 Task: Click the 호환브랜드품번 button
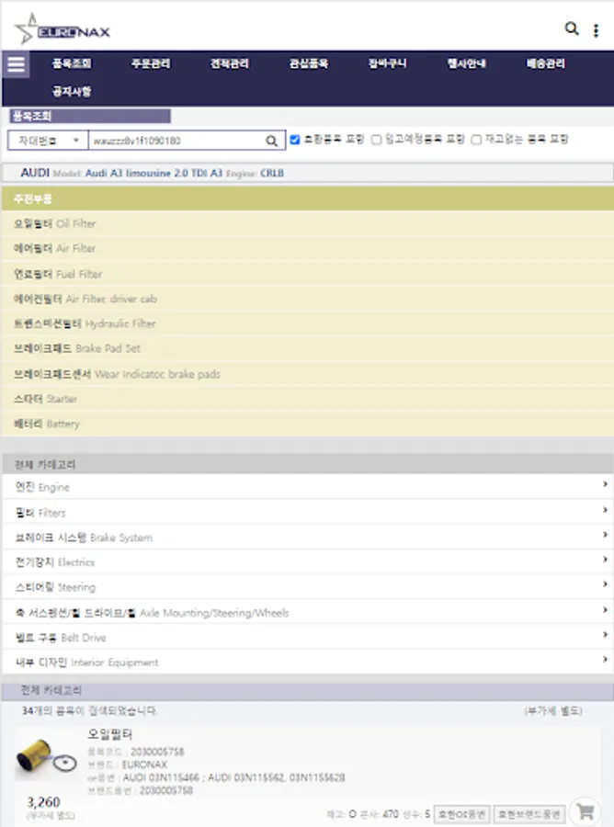click(529, 814)
